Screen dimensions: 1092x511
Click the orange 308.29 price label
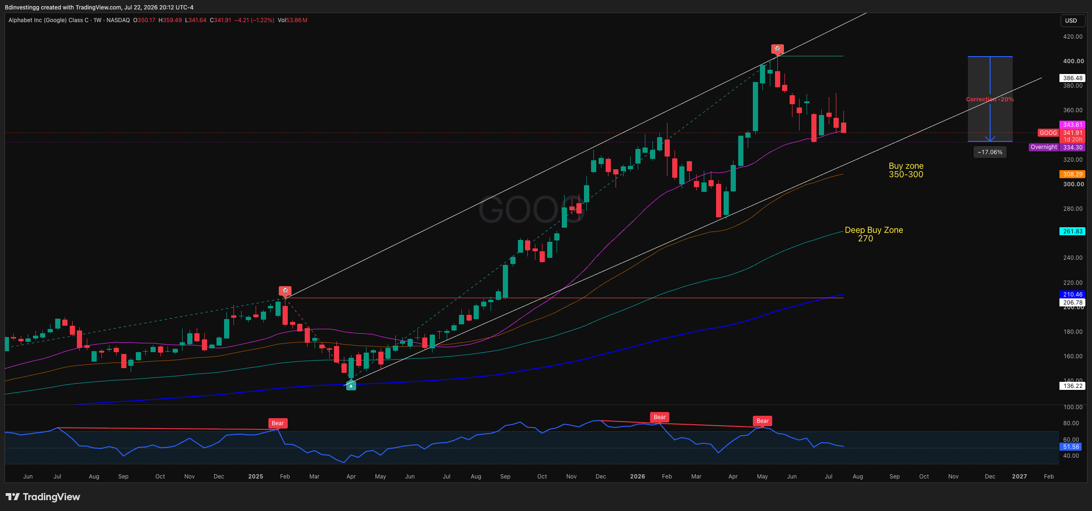pos(1073,174)
